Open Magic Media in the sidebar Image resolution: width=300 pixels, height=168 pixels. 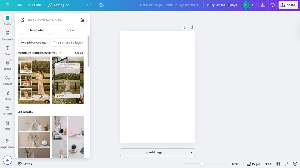tap(7, 144)
